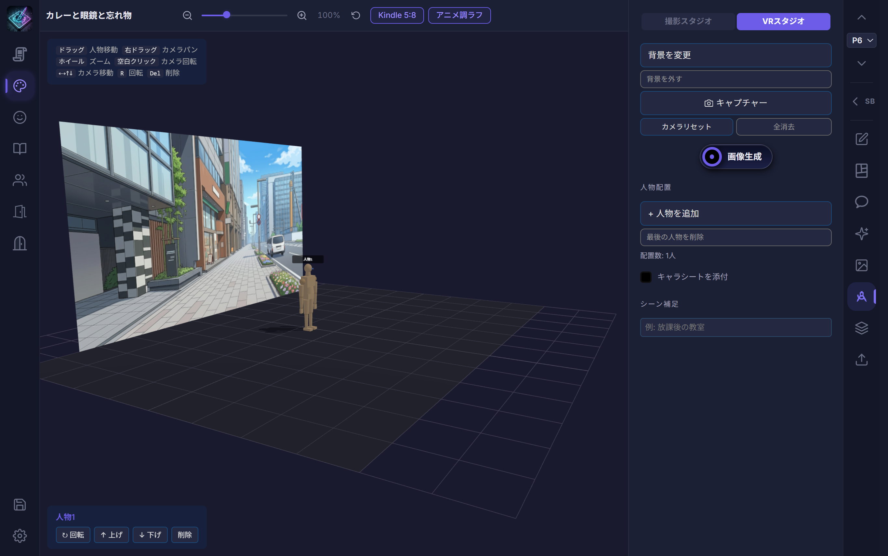The image size is (888, 556).
Task: Open the layers stack panel on the right rail
Action: [862, 327]
